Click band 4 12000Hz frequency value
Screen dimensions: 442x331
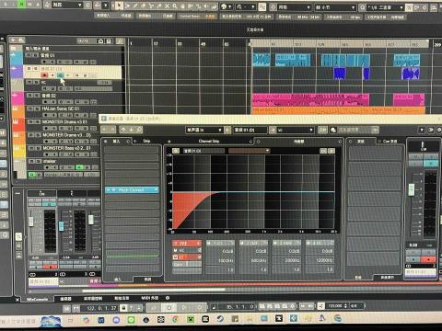(x=320, y=260)
